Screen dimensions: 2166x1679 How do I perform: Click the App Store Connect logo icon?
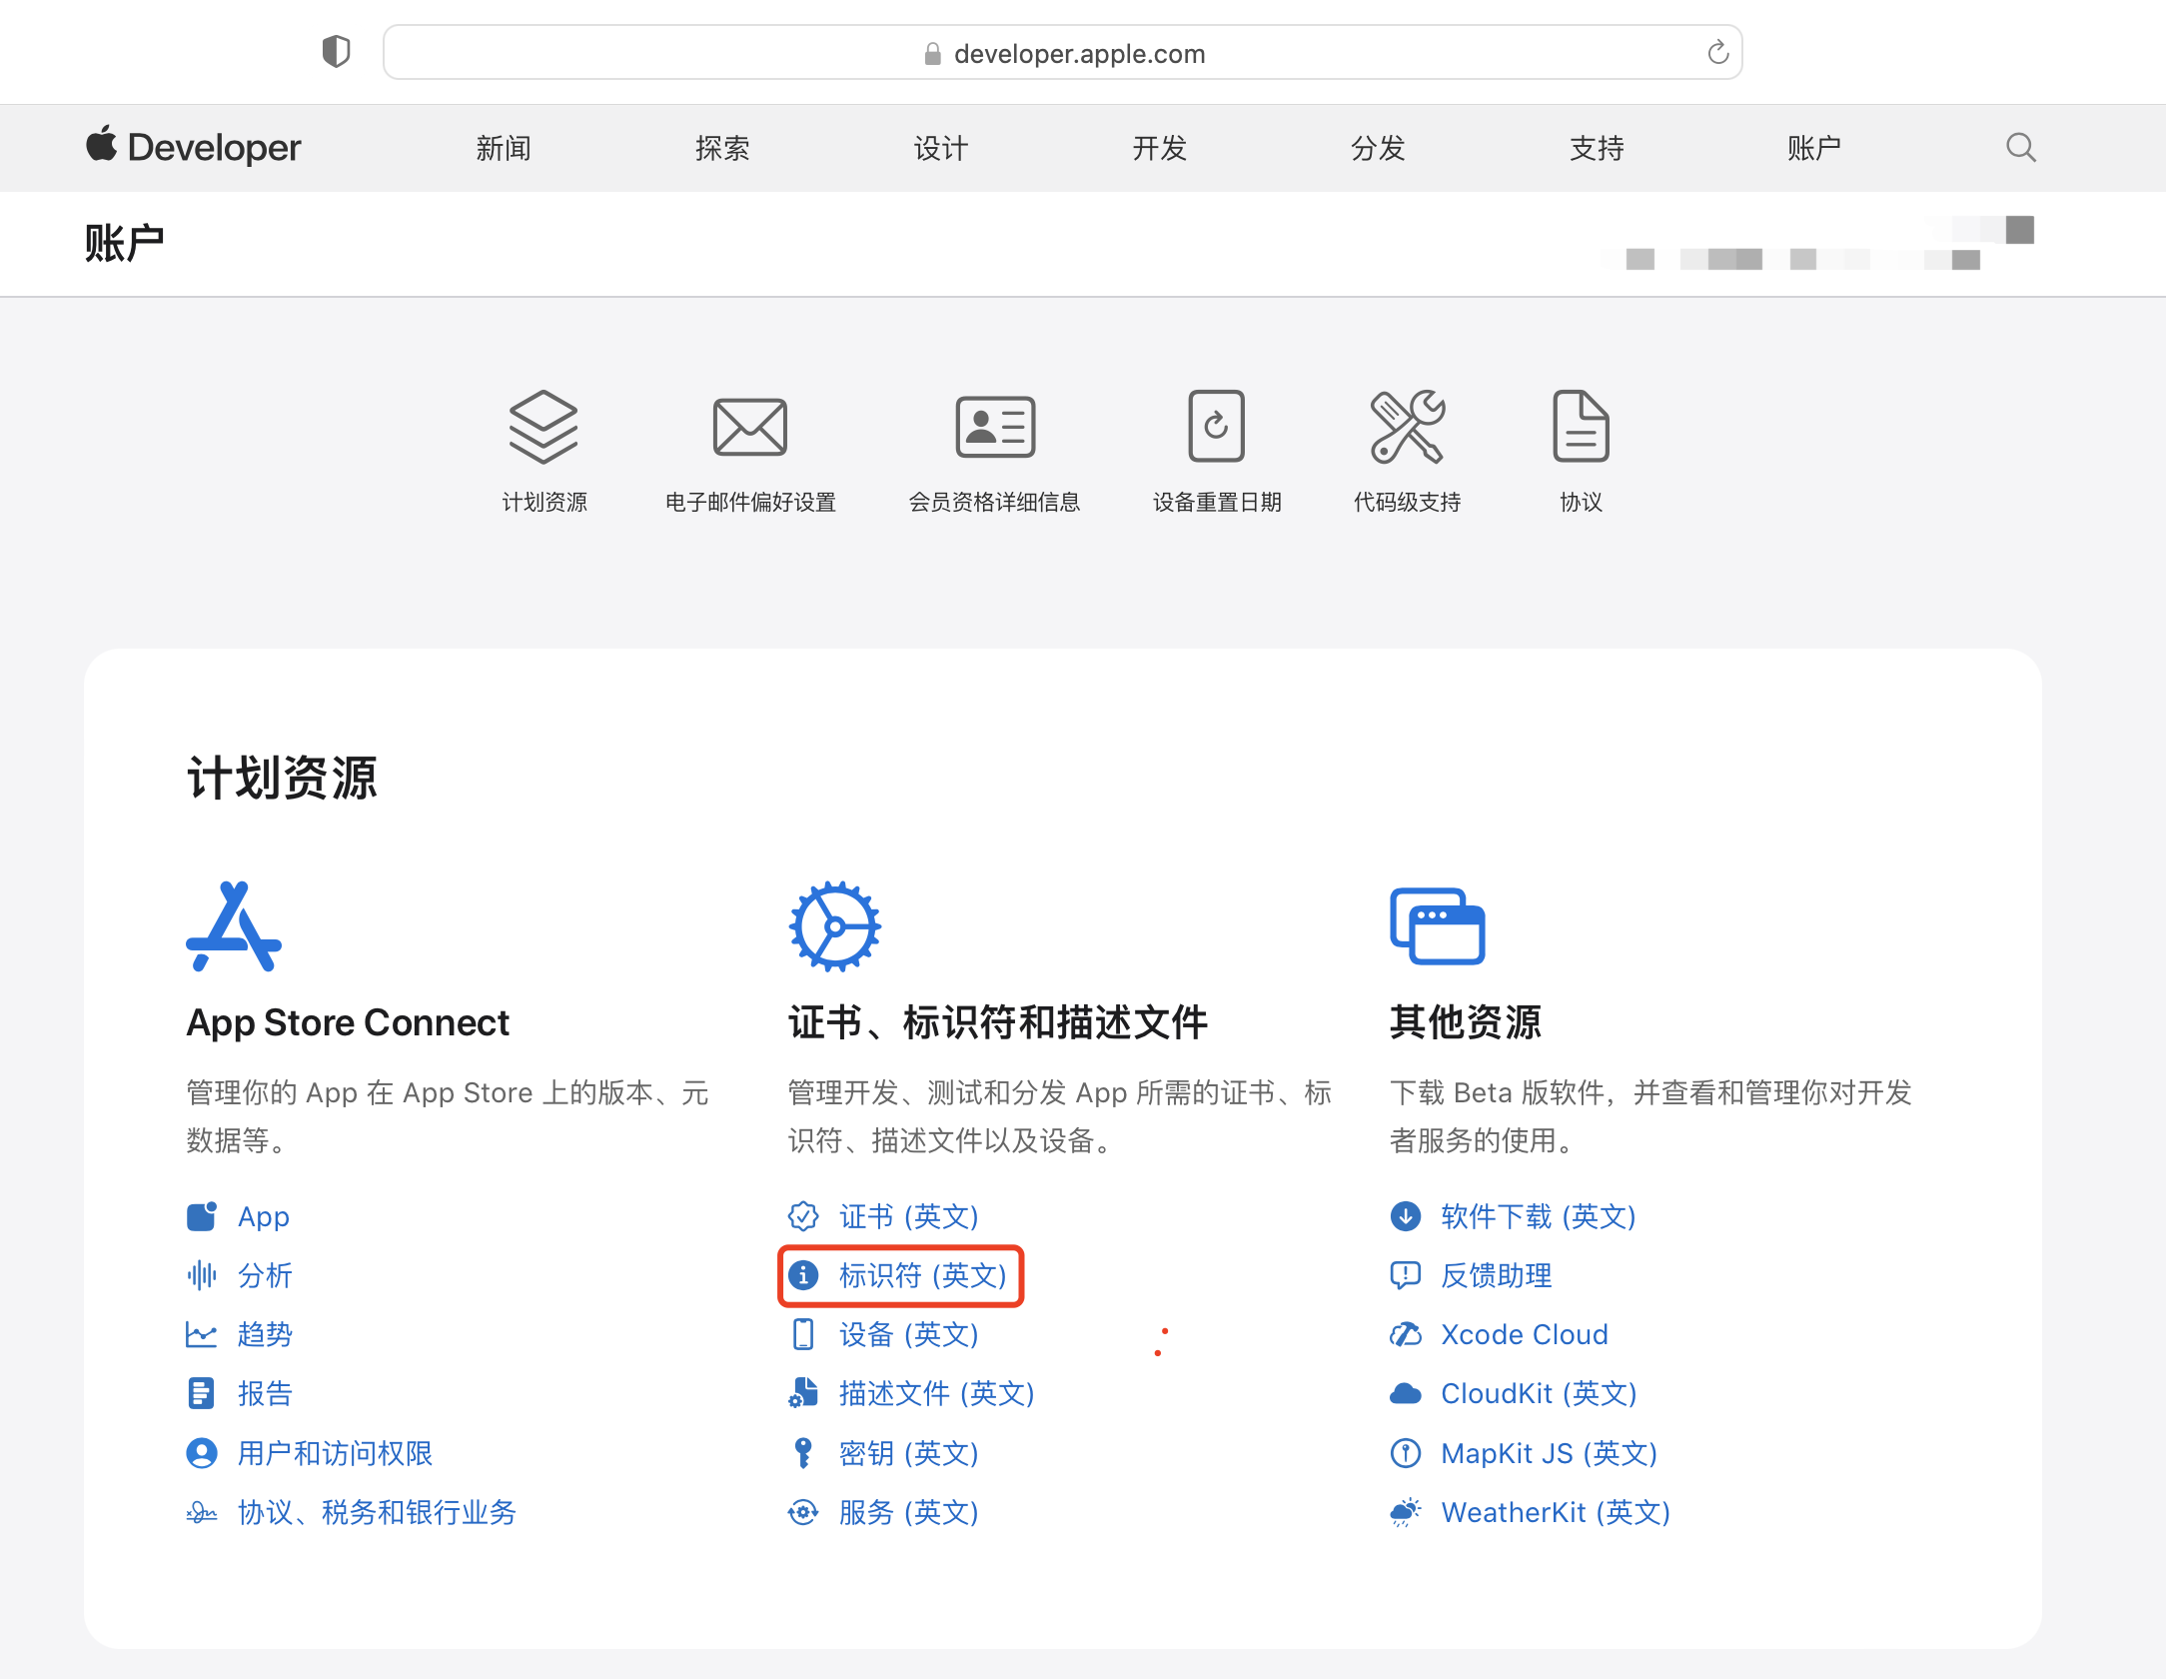click(x=234, y=926)
